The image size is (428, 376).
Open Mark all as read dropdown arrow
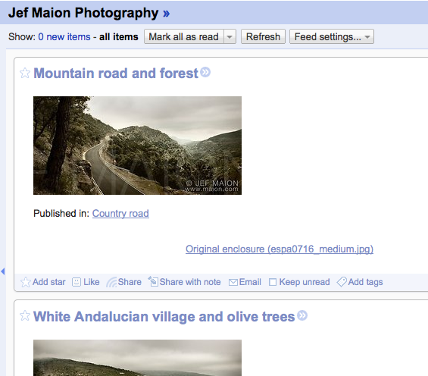(230, 36)
